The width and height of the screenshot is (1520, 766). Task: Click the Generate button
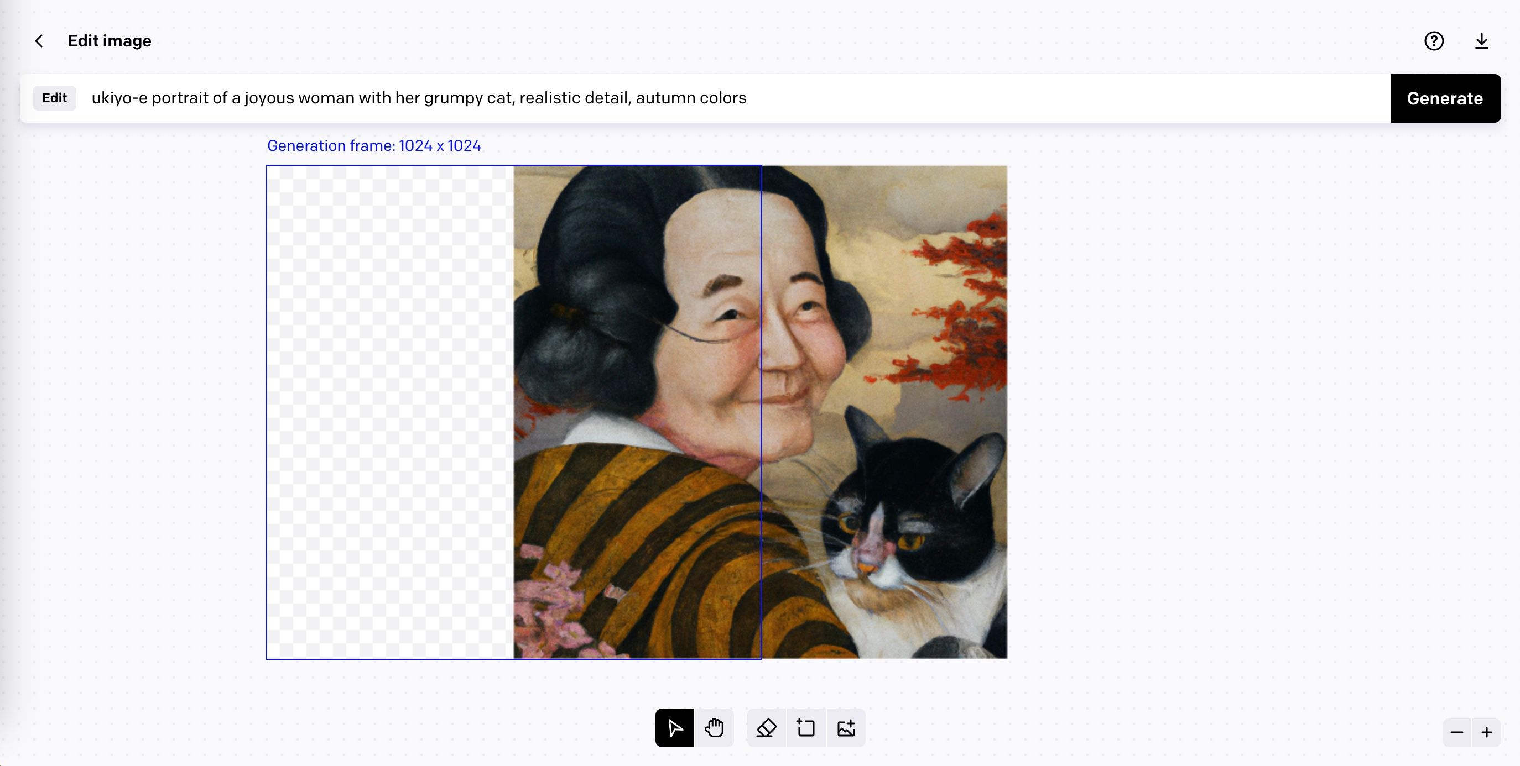pos(1445,98)
